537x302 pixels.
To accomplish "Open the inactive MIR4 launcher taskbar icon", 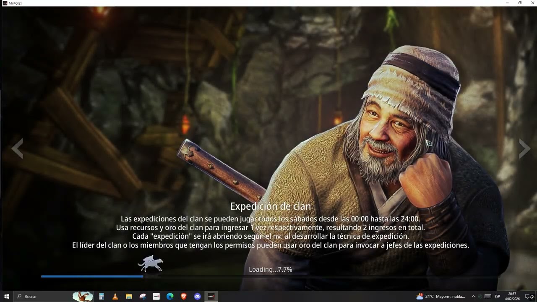I will pyautogui.click(x=156, y=297).
